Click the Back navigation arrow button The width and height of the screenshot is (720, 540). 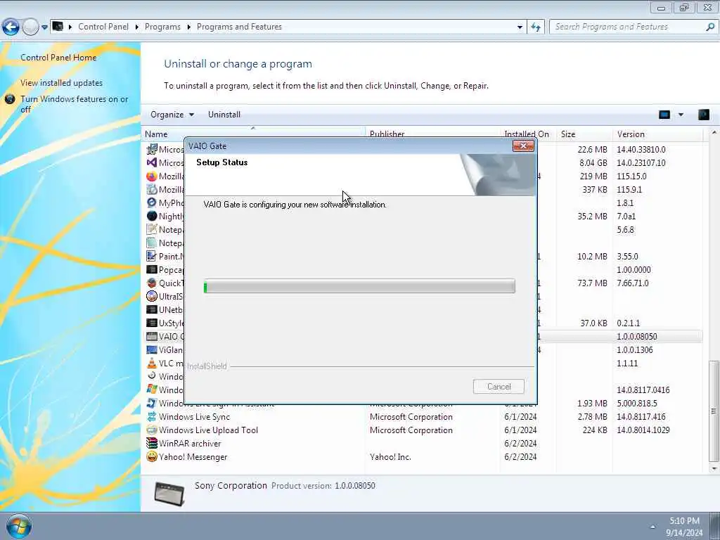[11, 27]
